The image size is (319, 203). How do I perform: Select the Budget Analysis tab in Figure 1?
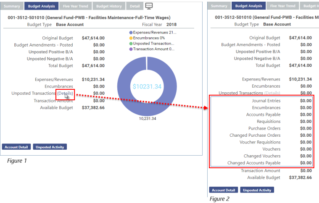(x=42, y=6)
